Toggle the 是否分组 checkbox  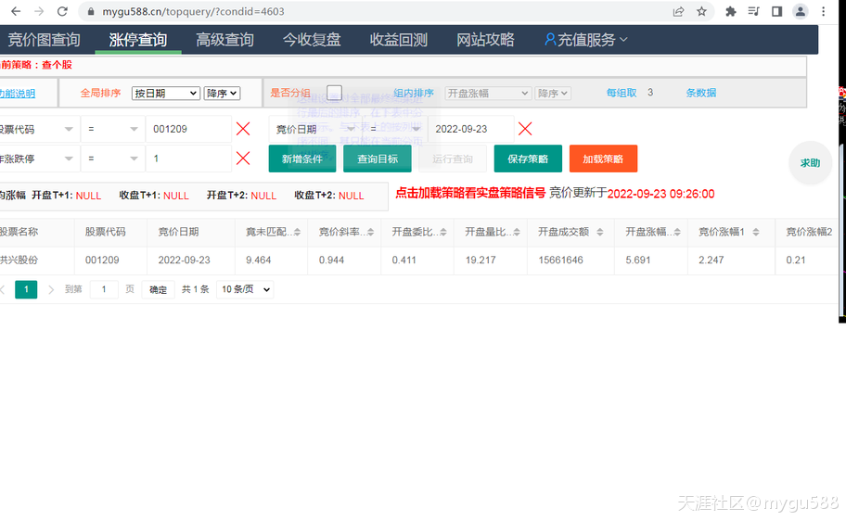coord(334,93)
